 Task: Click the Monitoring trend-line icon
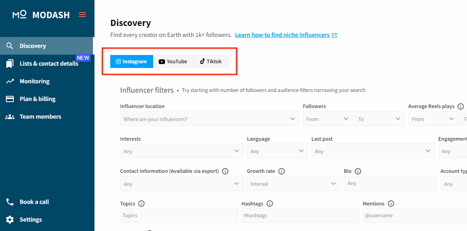[x=10, y=81]
